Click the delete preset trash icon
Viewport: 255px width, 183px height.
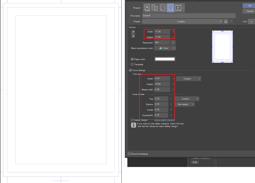click(231, 22)
